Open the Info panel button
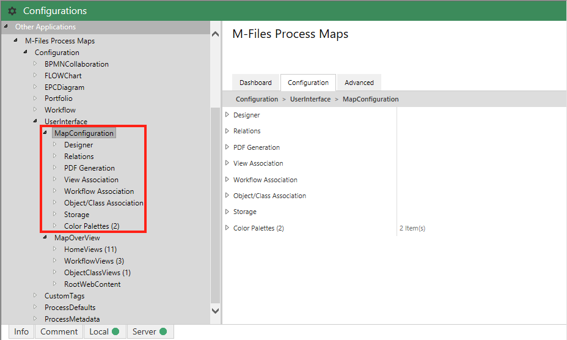 point(21,331)
